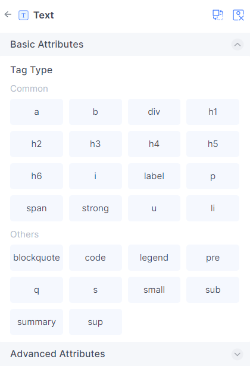
Task: Pick the blockquote tag type
Action: [37, 258]
